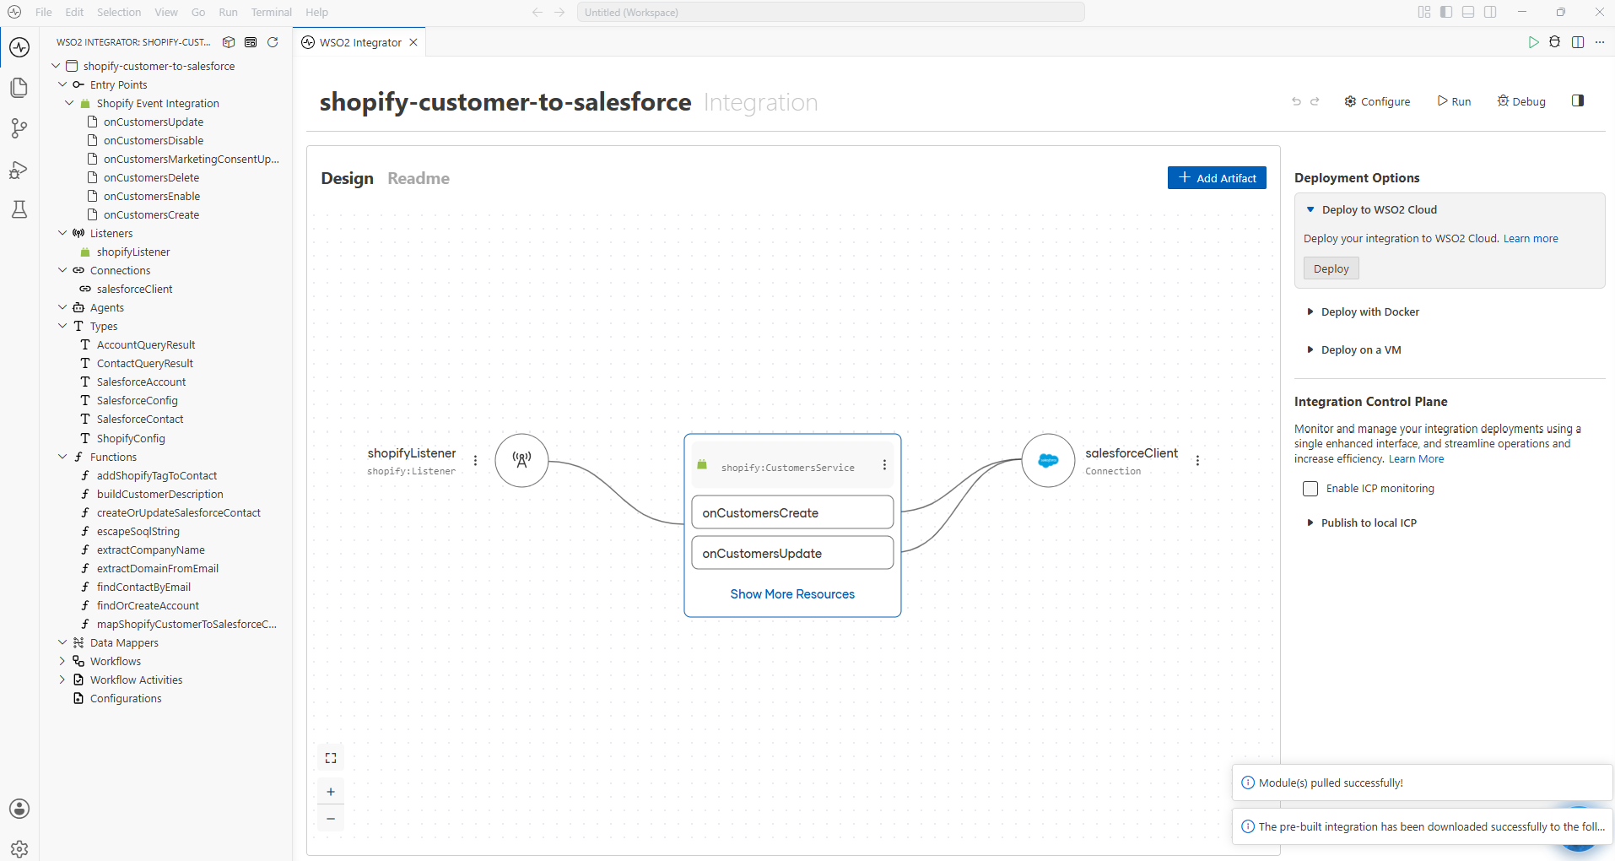The width and height of the screenshot is (1615, 861).
Task: Open shopify:CustomersService options menu
Action: click(884, 465)
